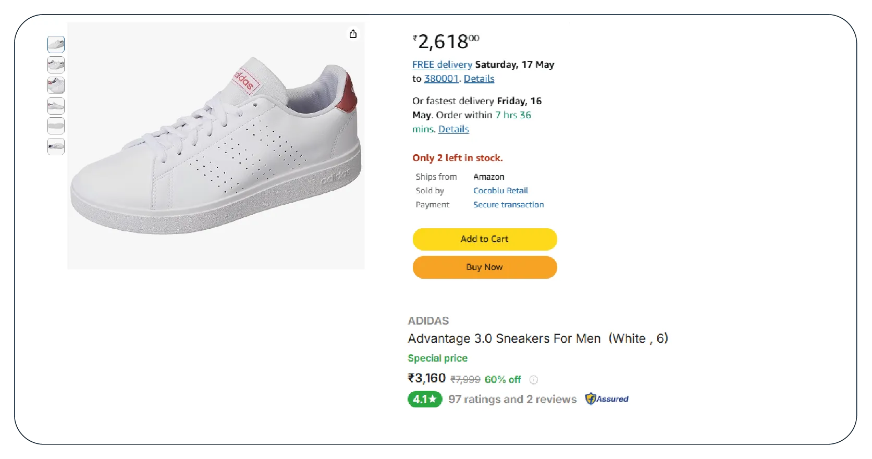Screen dimensions: 872x459
Task: Click the share icon above the shoe image
Action: click(353, 34)
